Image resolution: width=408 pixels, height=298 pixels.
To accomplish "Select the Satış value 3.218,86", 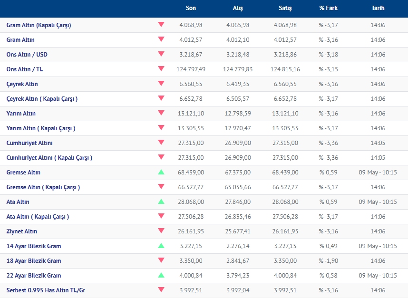I will [x=285, y=55].
